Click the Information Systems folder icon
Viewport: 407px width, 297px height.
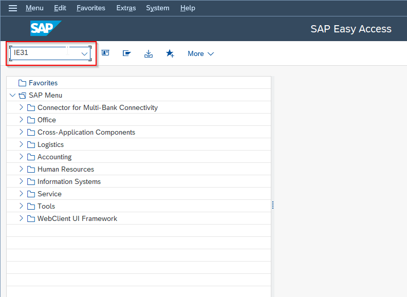(x=31, y=182)
